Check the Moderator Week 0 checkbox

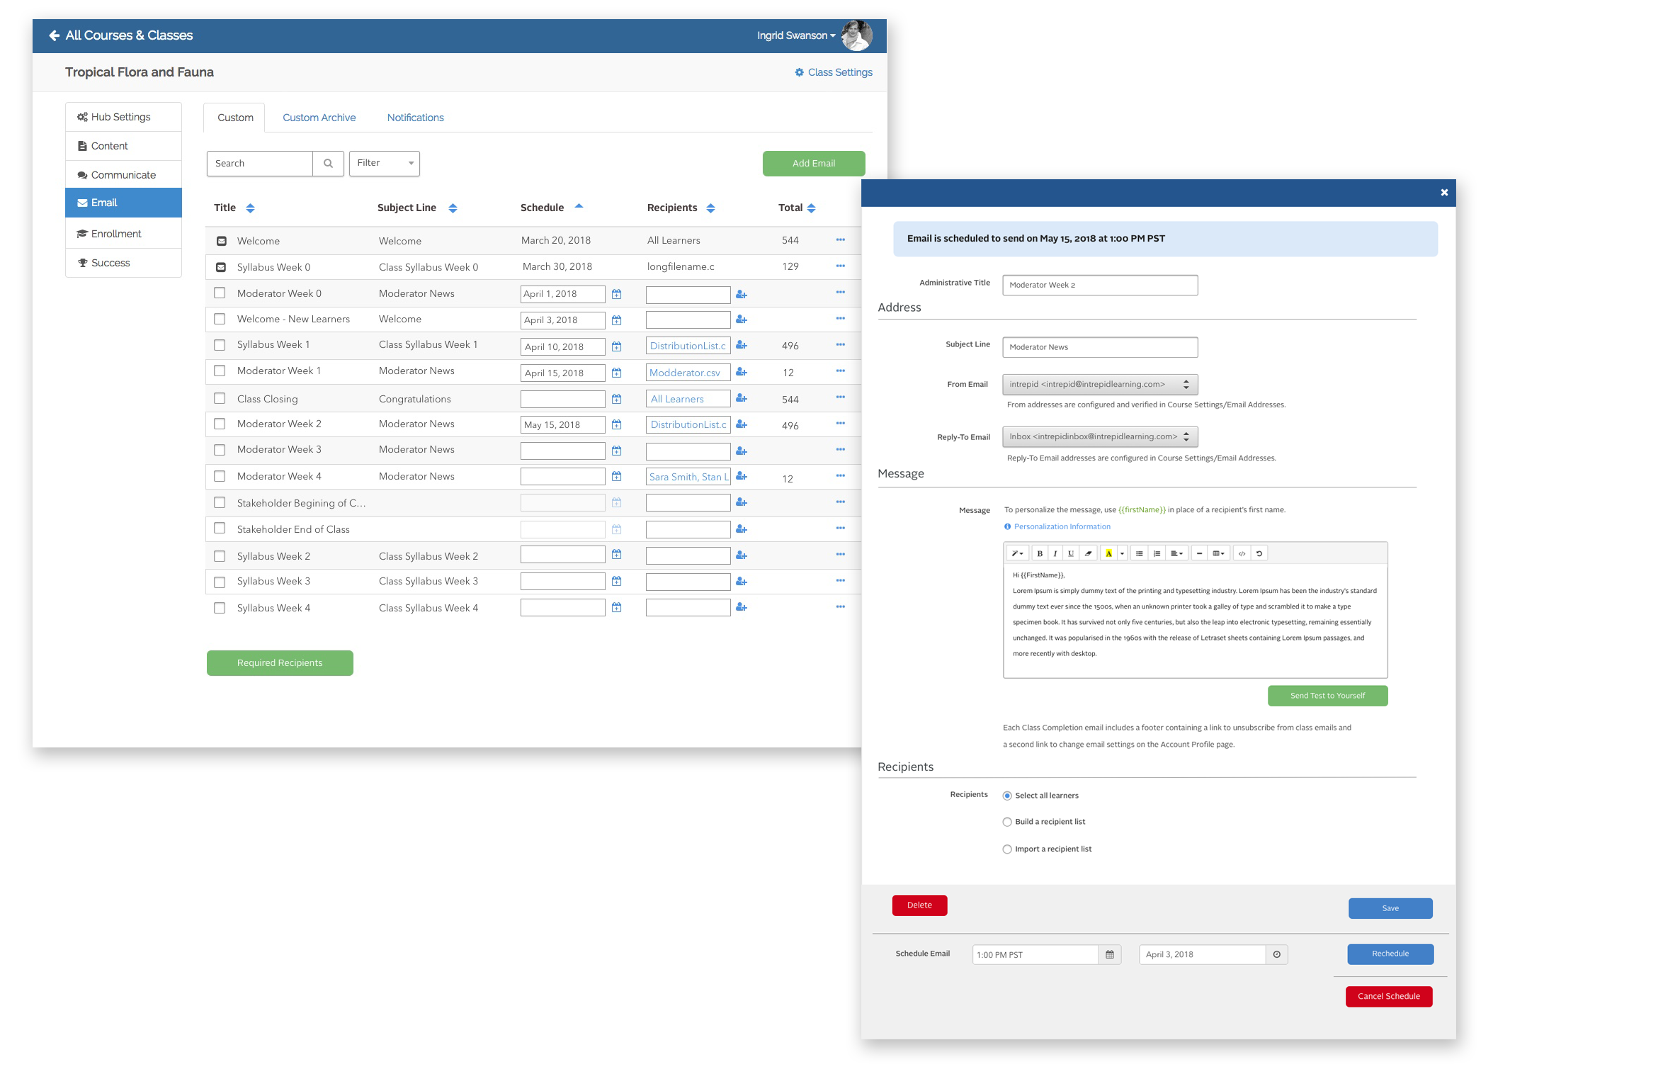(x=220, y=293)
